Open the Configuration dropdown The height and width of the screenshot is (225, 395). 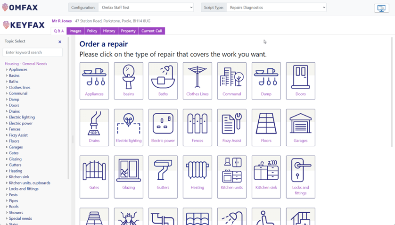click(x=146, y=8)
